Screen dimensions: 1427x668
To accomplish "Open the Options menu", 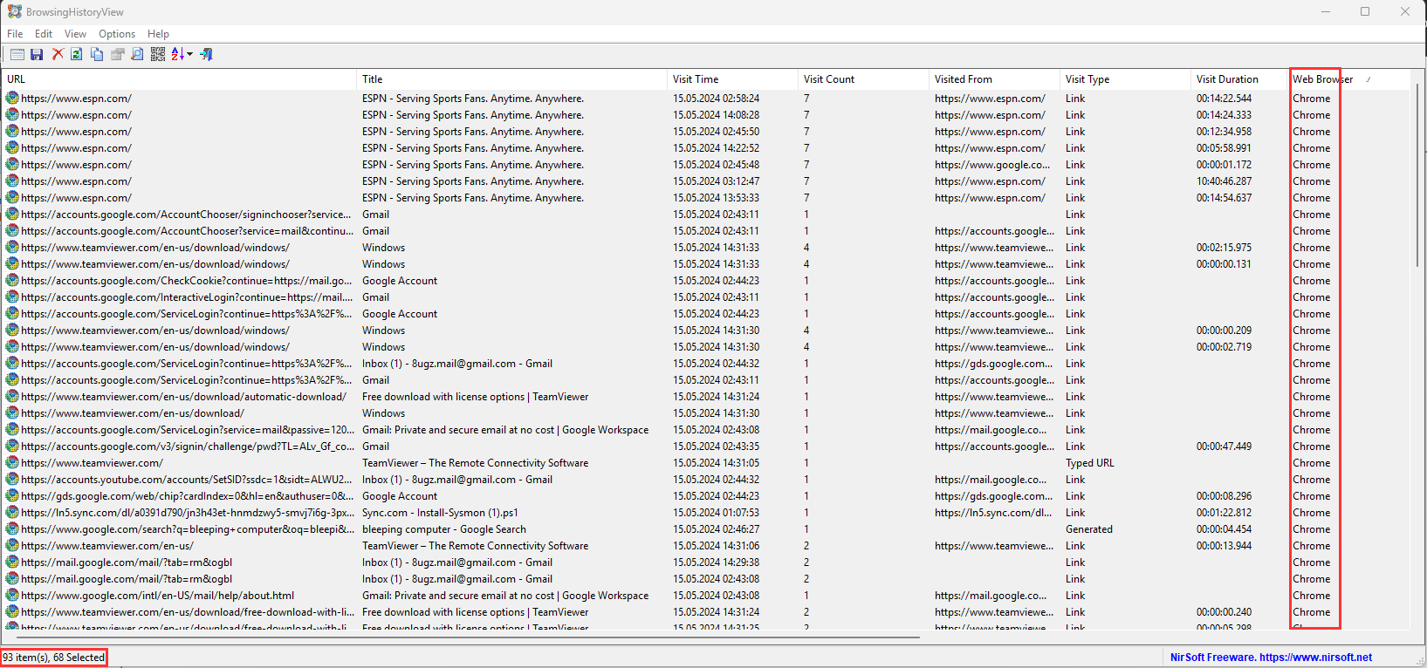I will [116, 34].
